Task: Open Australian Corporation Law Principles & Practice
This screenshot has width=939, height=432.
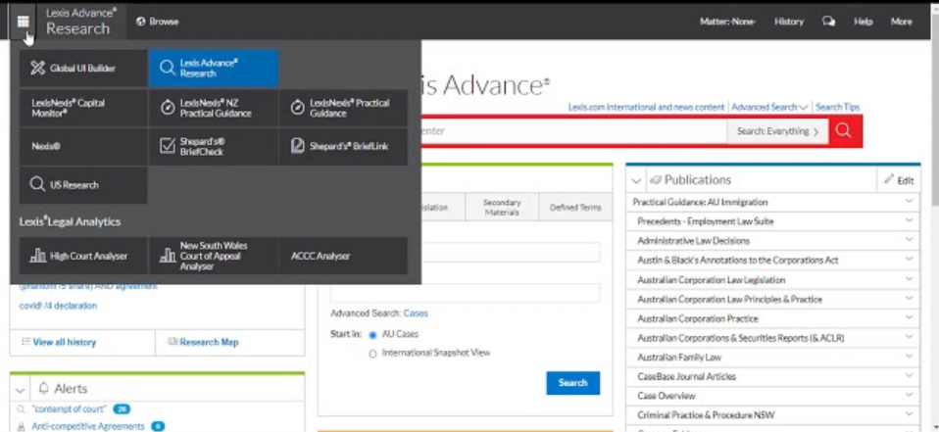Action: coord(729,299)
